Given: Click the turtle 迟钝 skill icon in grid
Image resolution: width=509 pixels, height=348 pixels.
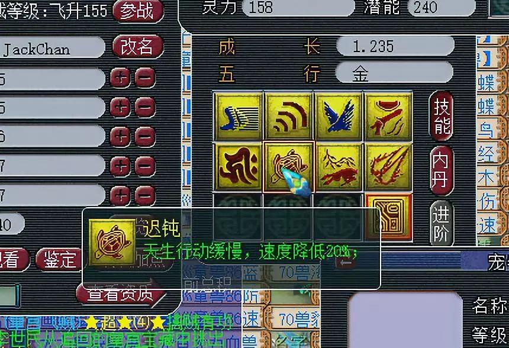Looking at the screenshot, I should pos(288,167).
